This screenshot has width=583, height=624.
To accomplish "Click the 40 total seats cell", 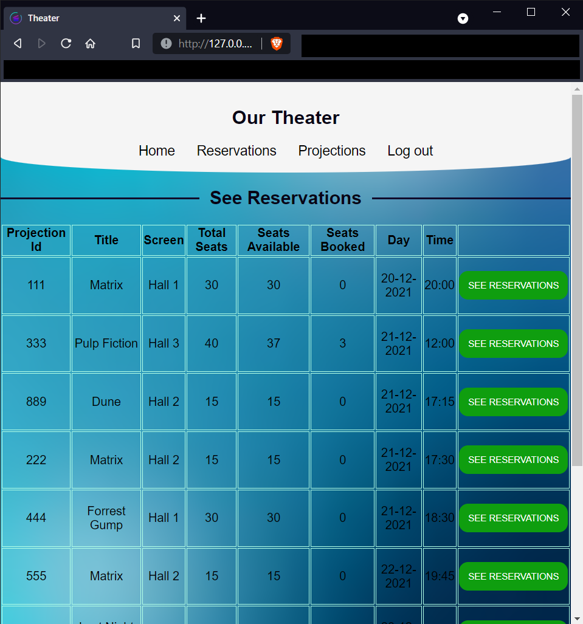I will [212, 343].
